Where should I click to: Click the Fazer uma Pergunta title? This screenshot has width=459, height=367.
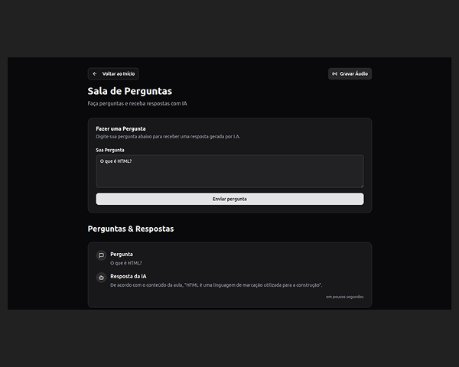coord(121,128)
